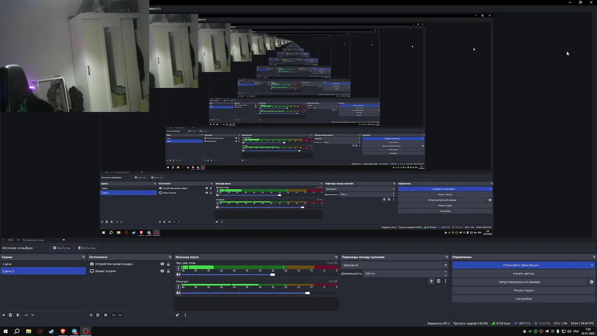Zoom in preview with plus icon
The height and width of the screenshot is (336, 597).
click(18, 240)
